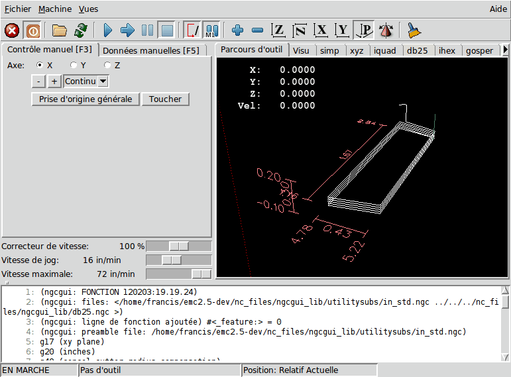Zoom in with plus magnifier icon
Image resolution: width=511 pixels, height=377 pixels.
tap(237, 30)
